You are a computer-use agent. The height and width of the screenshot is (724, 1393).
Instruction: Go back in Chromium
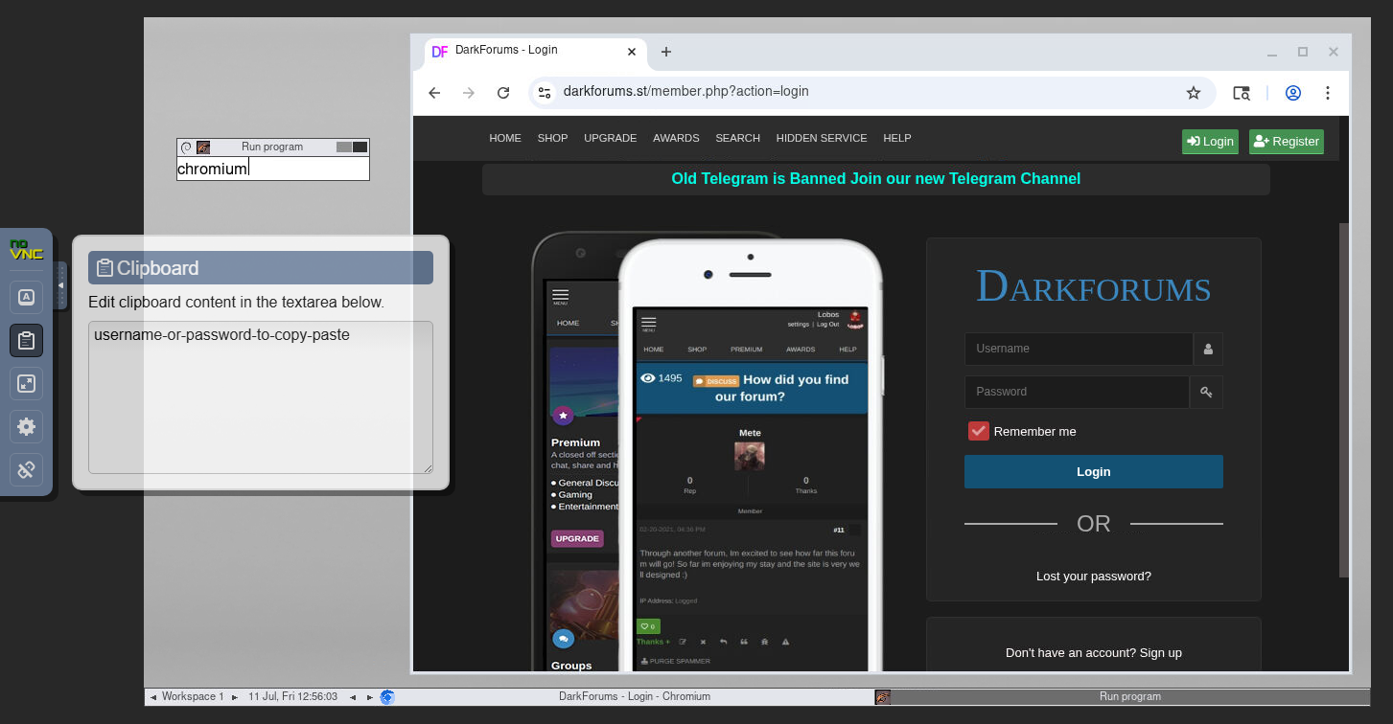click(434, 93)
